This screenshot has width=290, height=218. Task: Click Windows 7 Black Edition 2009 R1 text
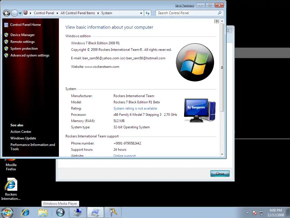point(95,43)
